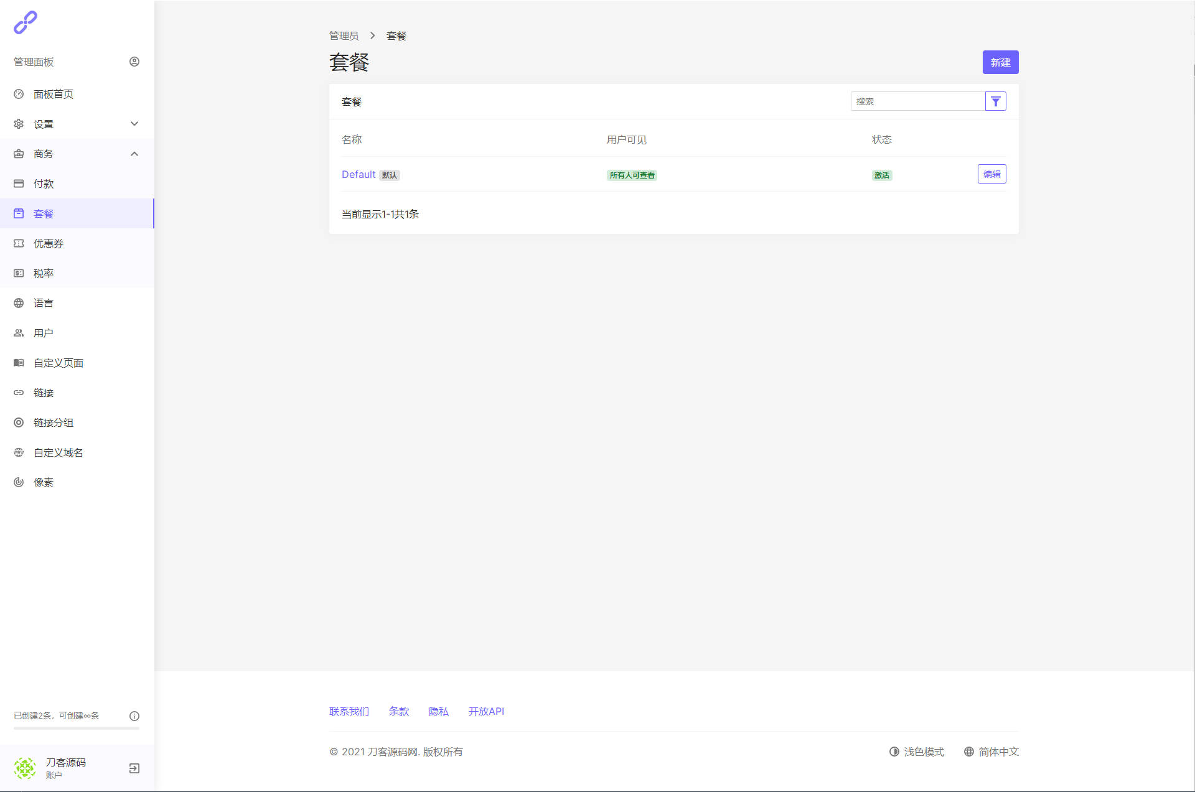Click the 刀客源码 account name
The image size is (1195, 792).
(x=66, y=762)
